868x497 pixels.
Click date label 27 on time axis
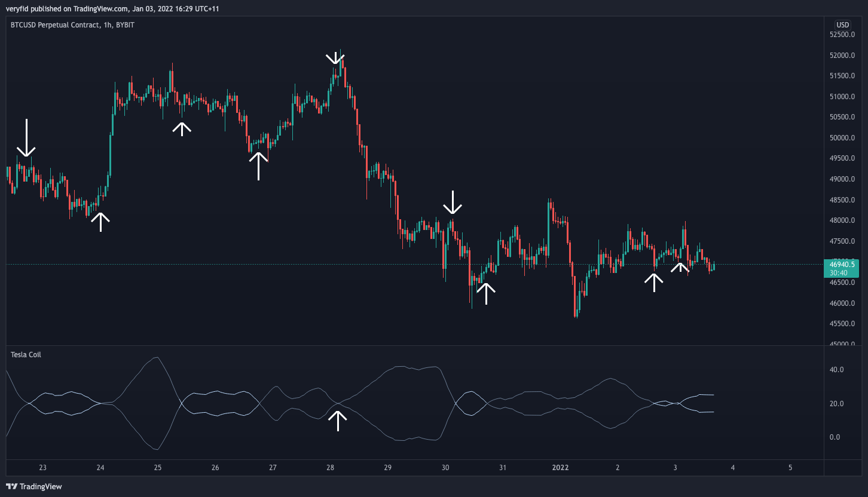pos(273,468)
